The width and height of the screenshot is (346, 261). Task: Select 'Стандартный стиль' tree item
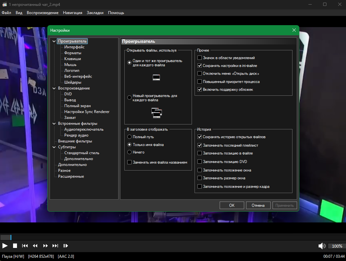click(82, 153)
